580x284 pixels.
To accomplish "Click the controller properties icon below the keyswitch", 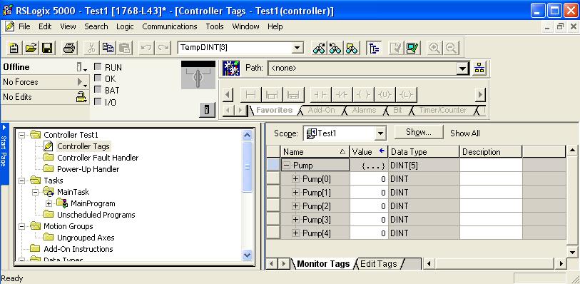I will (x=208, y=110).
